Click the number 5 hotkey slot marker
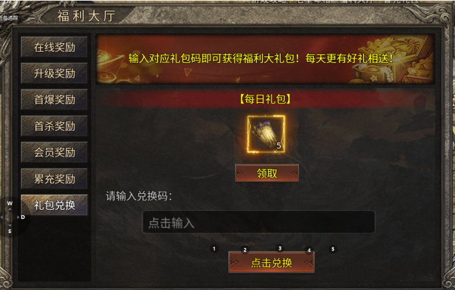 click(x=333, y=250)
